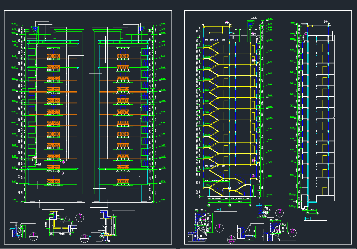Select the J-4 leader label above the section
The height and width of the screenshot is (249, 357).
(x=254, y=18)
